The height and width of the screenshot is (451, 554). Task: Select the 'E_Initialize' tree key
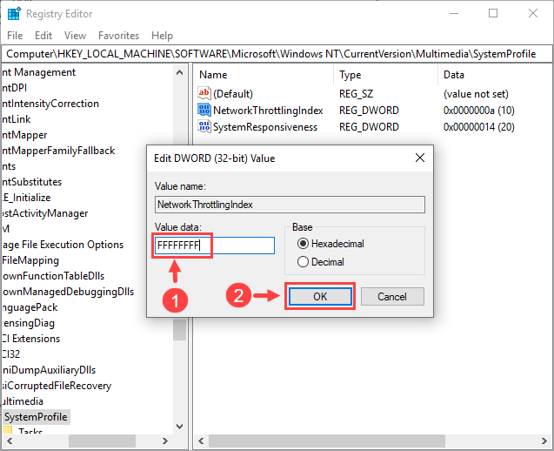26,198
